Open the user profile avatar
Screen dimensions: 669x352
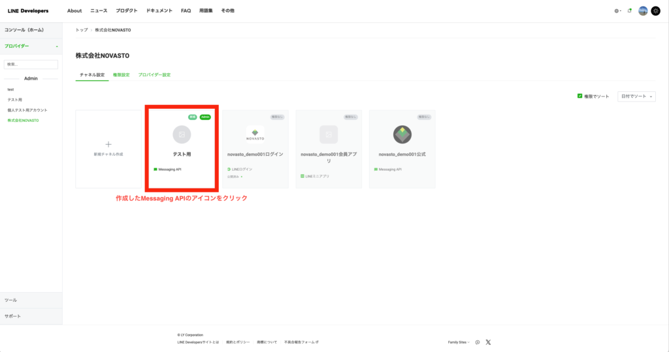[643, 11]
